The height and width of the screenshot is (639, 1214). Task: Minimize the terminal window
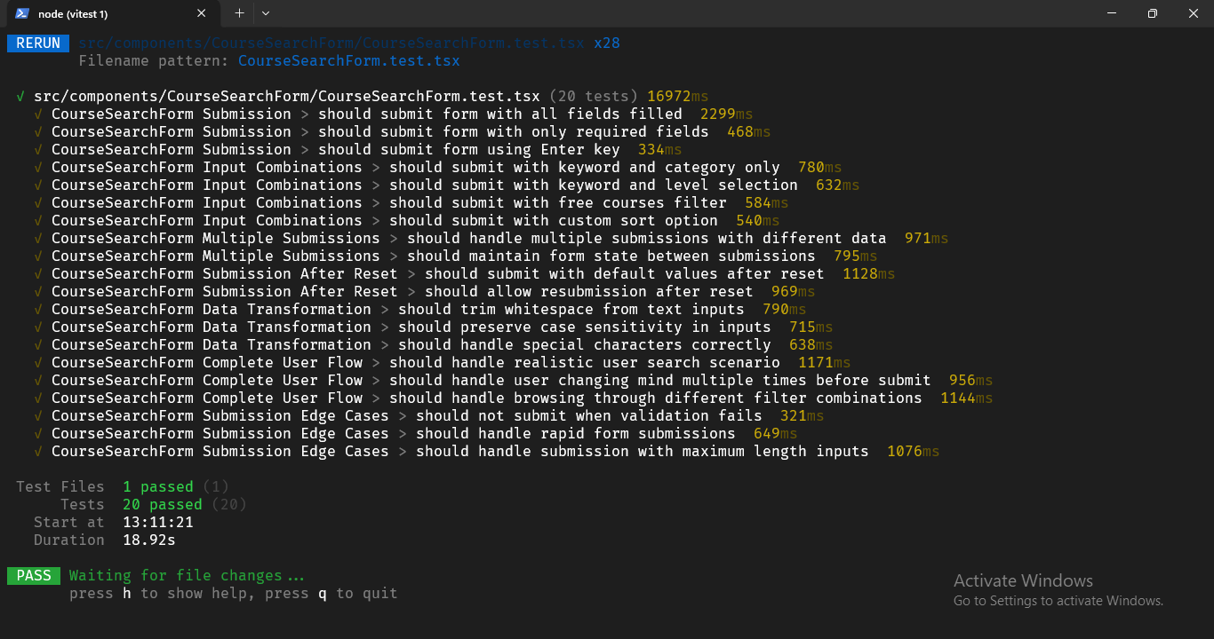[1111, 13]
